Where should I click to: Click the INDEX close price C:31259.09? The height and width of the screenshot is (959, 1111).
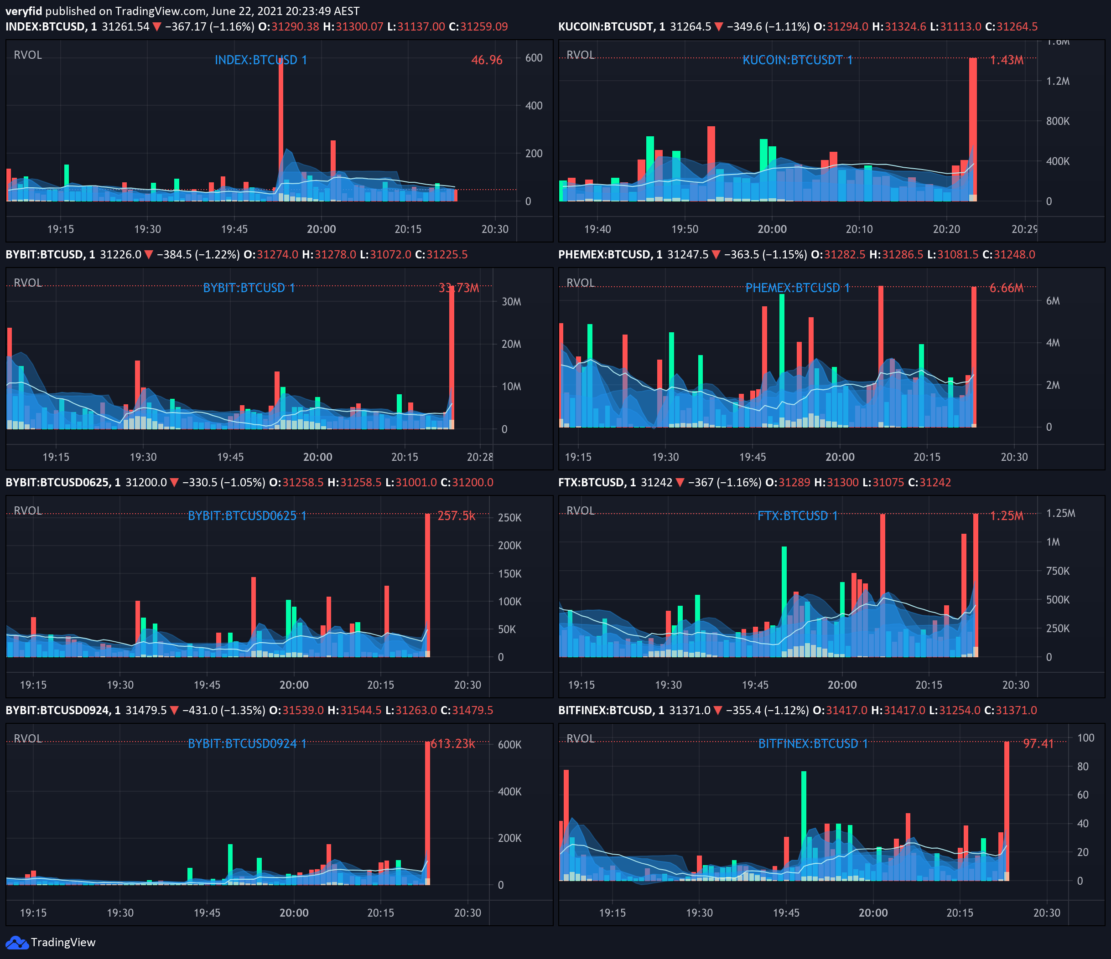coord(478,27)
